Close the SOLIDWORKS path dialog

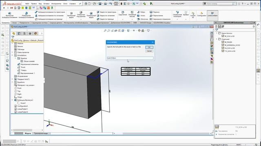[x=153, y=42]
